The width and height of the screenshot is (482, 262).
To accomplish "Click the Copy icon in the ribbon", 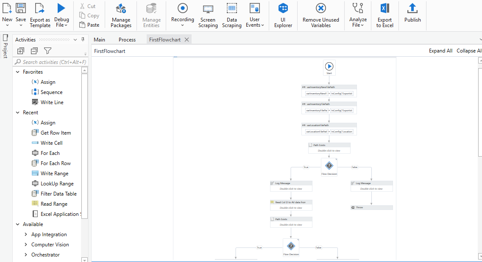I will [89, 15].
